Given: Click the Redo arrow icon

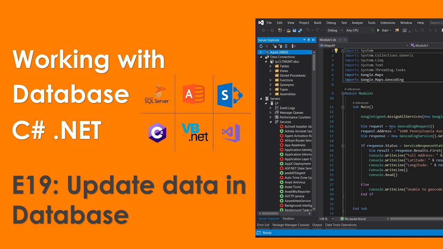Looking at the screenshot, I should (317, 30).
